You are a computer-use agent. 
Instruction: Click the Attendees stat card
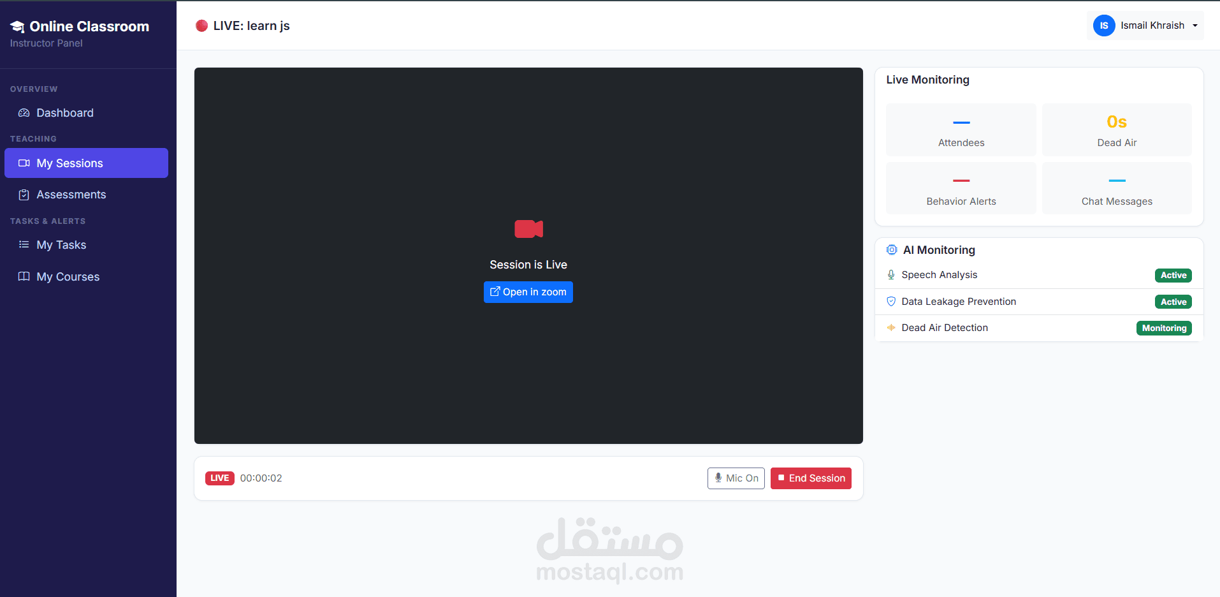pyautogui.click(x=961, y=130)
